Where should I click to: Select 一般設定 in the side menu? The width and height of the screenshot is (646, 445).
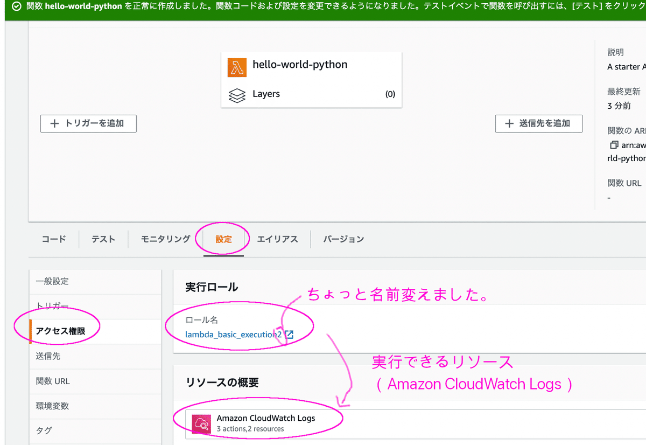[x=95, y=281]
